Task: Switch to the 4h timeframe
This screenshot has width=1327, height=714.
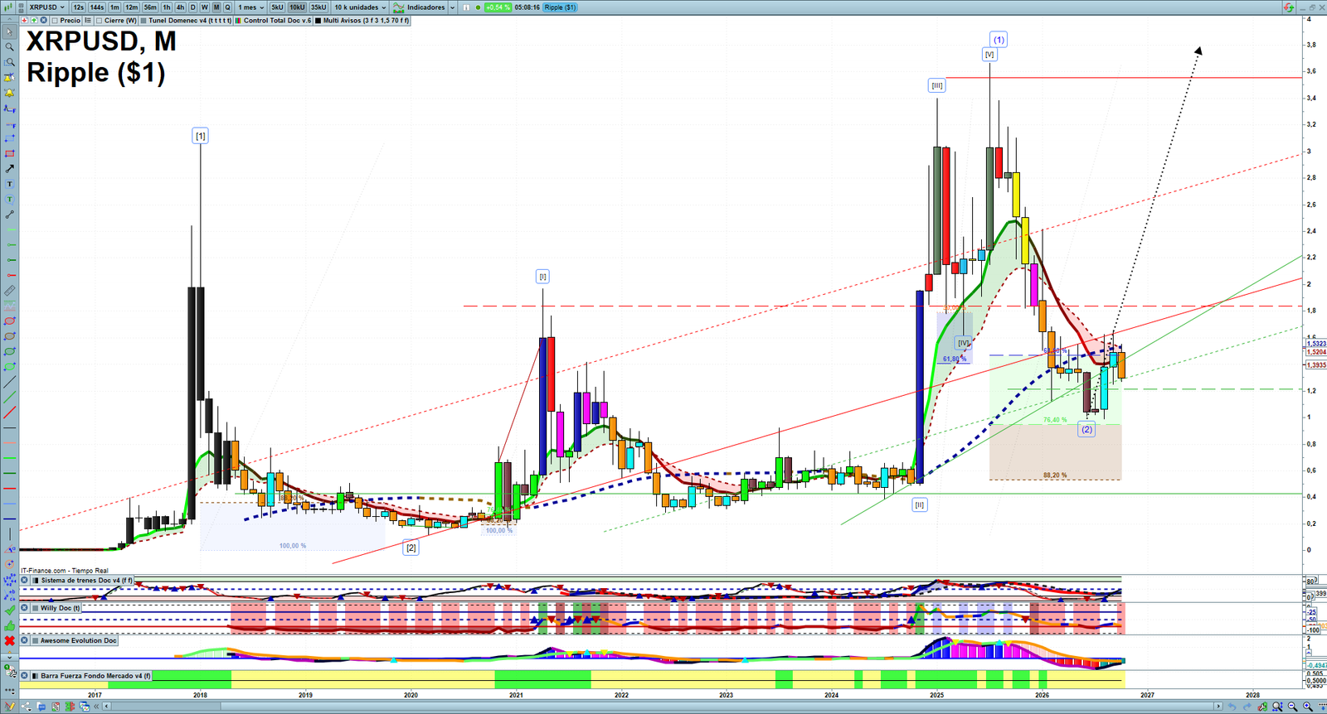Action: (x=180, y=7)
